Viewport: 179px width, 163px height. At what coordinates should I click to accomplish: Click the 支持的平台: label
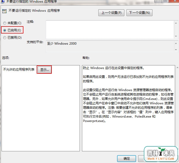[x=35, y=42]
